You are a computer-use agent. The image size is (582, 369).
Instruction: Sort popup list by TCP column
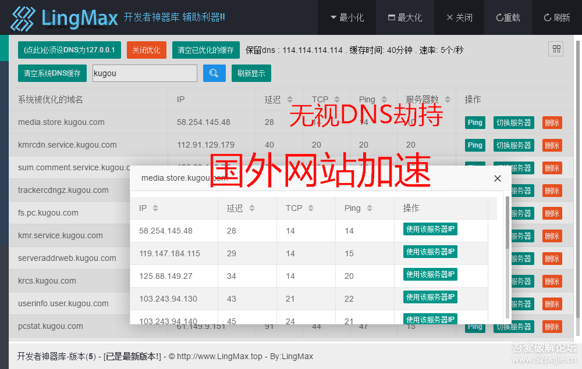point(311,208)
